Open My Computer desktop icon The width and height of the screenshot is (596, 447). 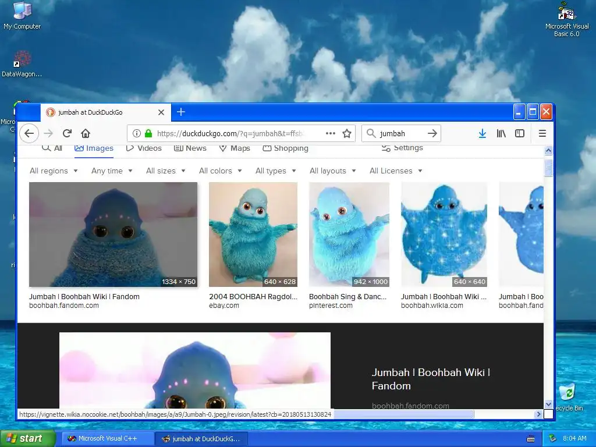click(x=22, y=16)
